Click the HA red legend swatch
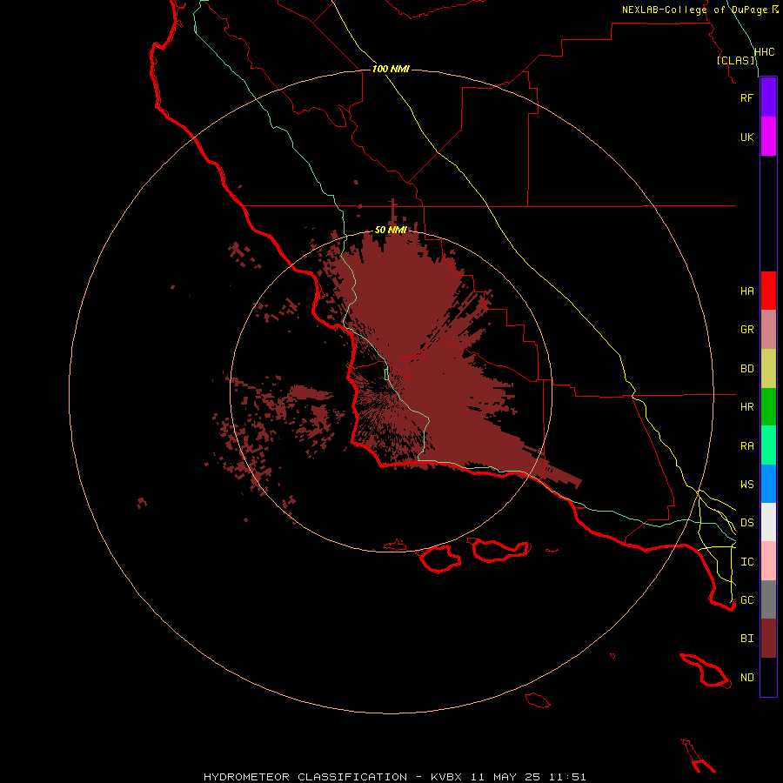 768,291
